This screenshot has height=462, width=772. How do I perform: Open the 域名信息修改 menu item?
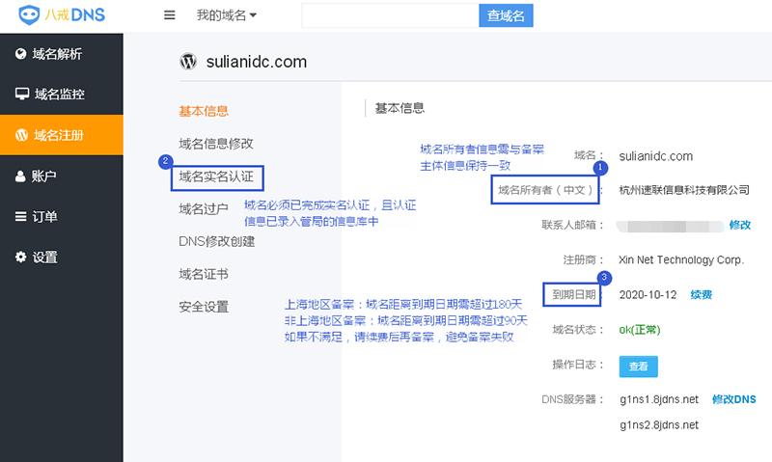click(216, 144)
